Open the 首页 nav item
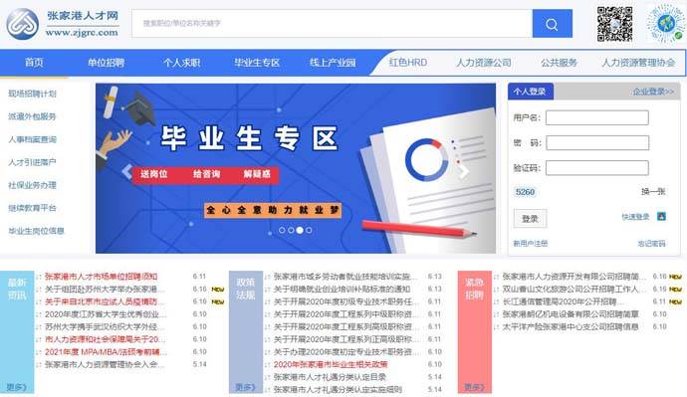Image resolution: width=687 pixels, height=397 pixels. (34, 63)
